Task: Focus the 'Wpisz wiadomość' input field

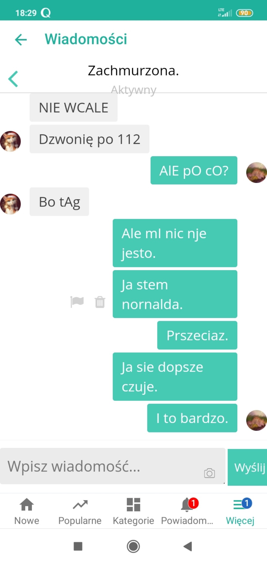Action: point(113,466)
